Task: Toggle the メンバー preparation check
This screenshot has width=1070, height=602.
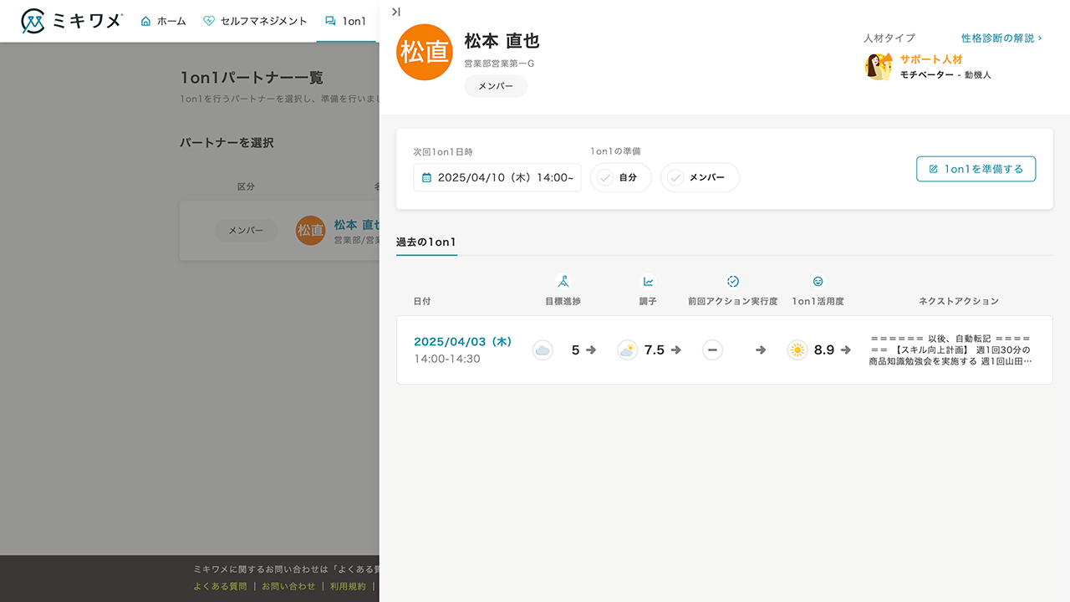Action: [700, 177]
